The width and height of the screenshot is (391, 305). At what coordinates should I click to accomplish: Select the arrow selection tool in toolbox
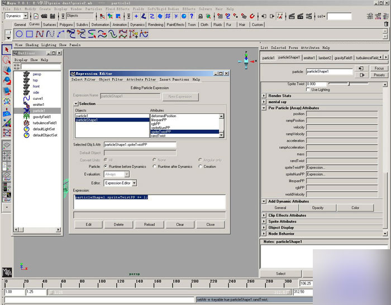pos(6,50)
